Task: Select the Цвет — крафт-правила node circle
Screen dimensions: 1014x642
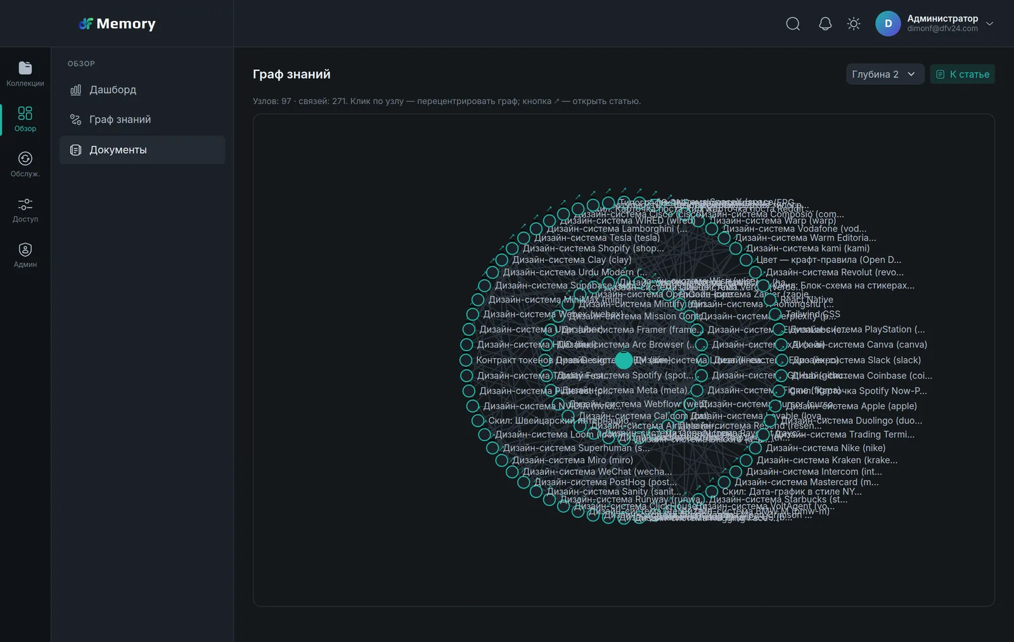Action: coord(746,260)
